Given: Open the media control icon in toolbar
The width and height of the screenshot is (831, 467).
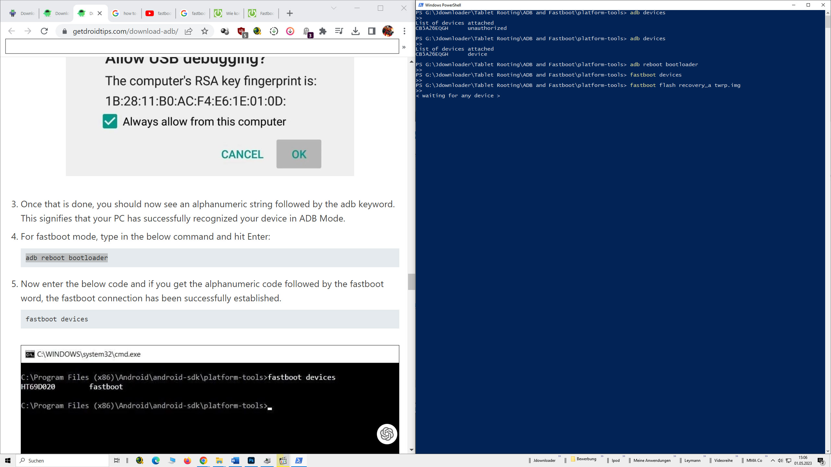Looking at the screenshot, I should click(339, 31).
